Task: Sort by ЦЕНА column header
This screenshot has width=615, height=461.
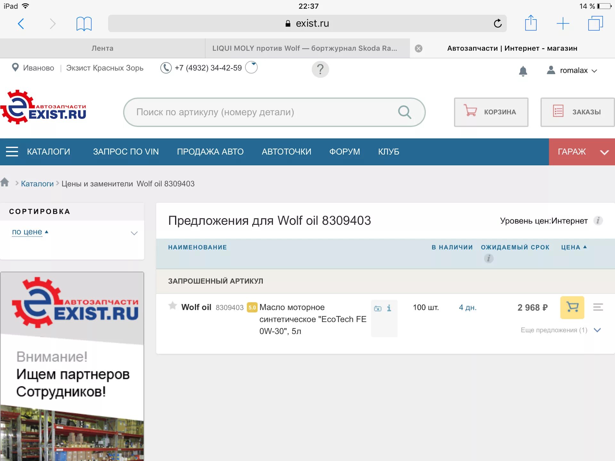Action: (573, 247)
